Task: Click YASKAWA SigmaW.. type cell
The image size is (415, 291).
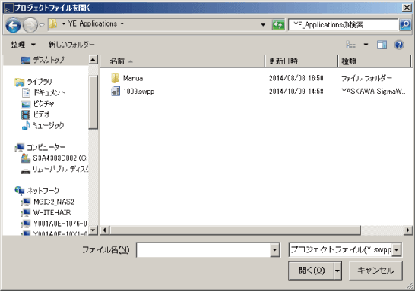Action: 373,91
